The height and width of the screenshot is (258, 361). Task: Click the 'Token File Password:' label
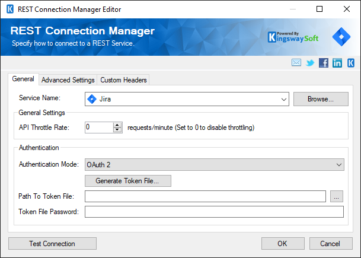click(49, 212)
